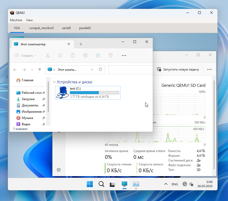Show hidden system tray icons chevron
Screen dimensions: 228x201
click(x=166, y=184)
